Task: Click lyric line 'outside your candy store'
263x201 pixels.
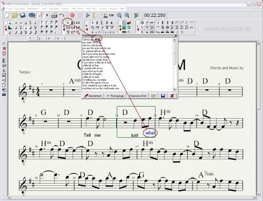Action: coord(95,60)
